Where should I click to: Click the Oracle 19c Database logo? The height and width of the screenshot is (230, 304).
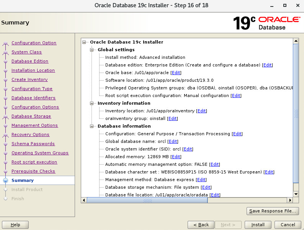(266, 23)
